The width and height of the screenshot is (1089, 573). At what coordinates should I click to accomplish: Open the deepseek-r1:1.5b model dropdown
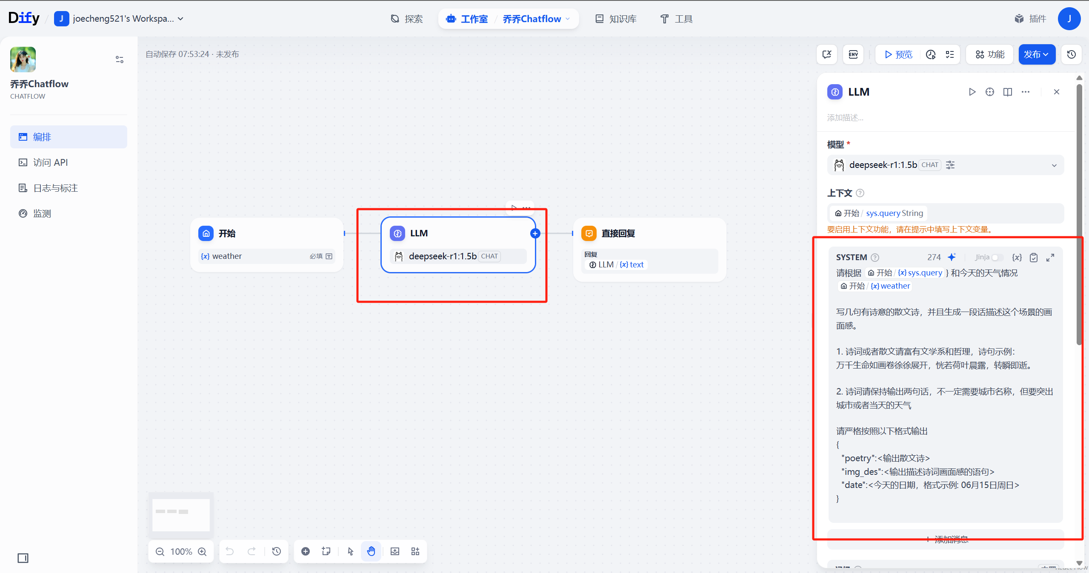click(946, 165)
